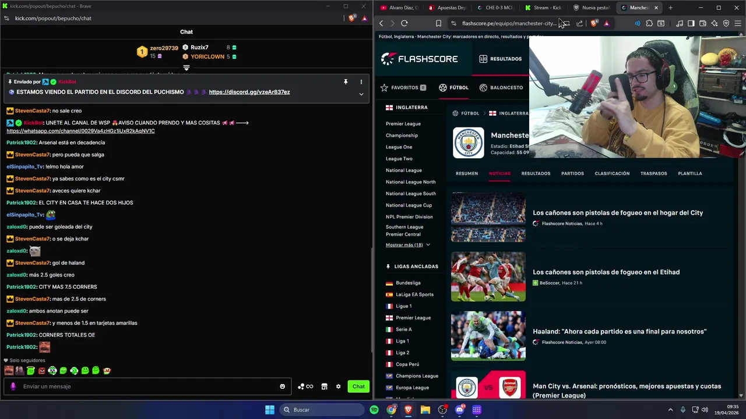Click Brave Shields icon in Kick popout
746x419 pixels.
pos(352,18)
